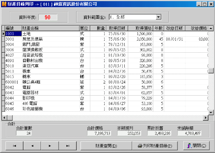
Task: Select row number 5015
Action: click(13, 76)
